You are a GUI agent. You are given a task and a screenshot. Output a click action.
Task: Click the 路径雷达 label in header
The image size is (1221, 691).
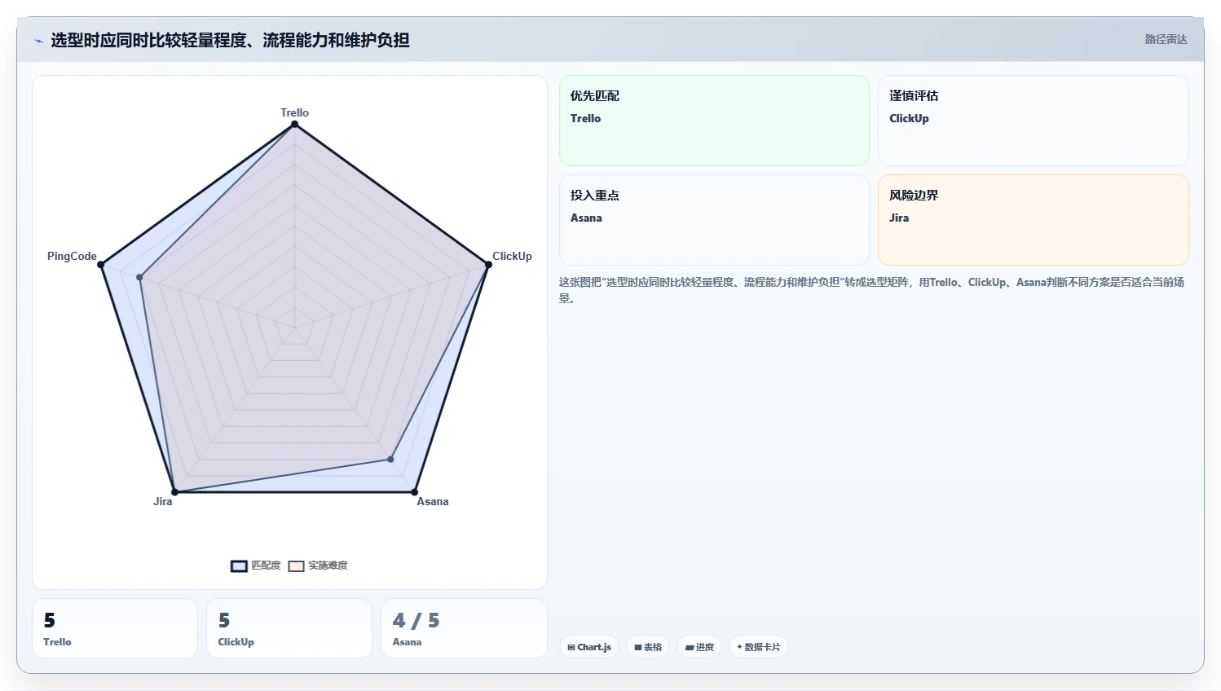tap(1166, 39)
